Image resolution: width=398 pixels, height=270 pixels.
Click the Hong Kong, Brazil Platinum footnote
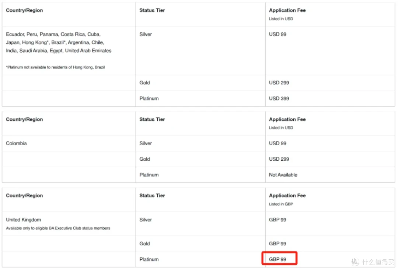click(x=55, y=67)
